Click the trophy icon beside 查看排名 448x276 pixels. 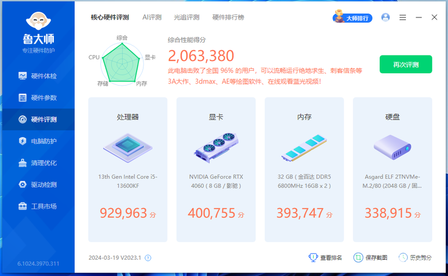(x=313, y=258)
